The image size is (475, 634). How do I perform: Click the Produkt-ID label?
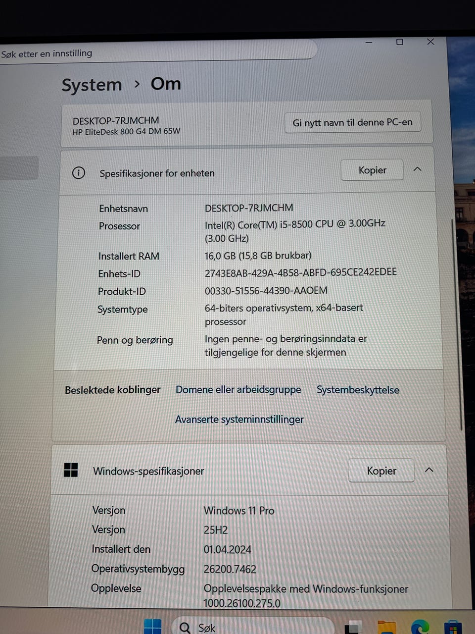click(x=122, y=292)
